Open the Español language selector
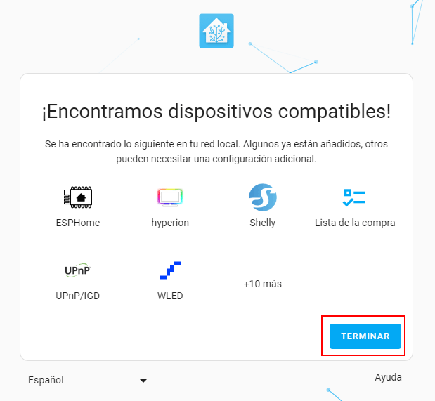435x401 pixels. [x=87, y=380]
